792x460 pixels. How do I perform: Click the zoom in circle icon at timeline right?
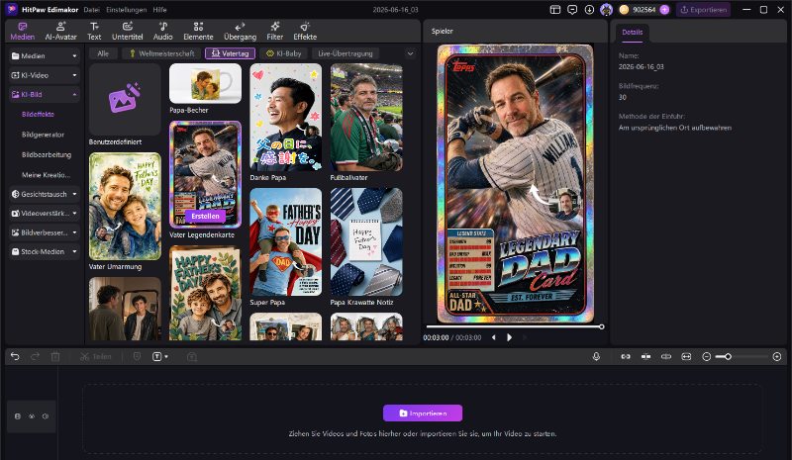(777, 356)
